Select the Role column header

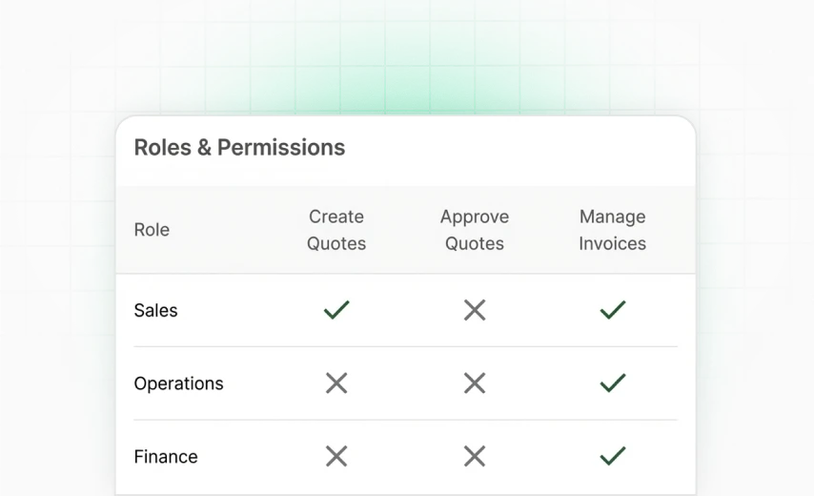(152, 230)
